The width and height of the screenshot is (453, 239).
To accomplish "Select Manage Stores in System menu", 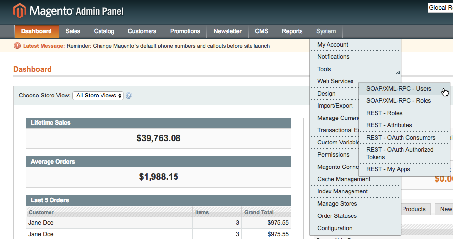I will click(x=355, y=204).
